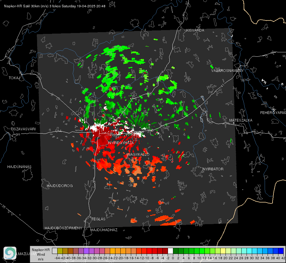This screenshot has height=263, width=286.
Task: Select the TÉGLÁS label
Action: coord(98,219)
